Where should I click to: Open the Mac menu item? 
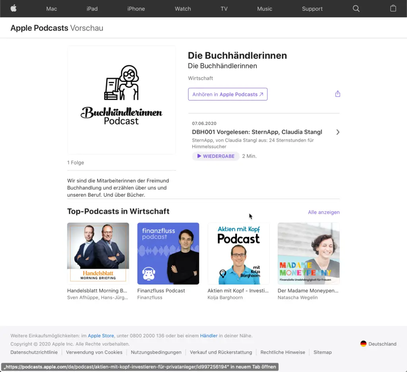click(52, 9)
